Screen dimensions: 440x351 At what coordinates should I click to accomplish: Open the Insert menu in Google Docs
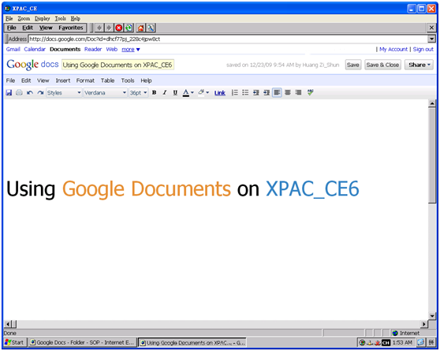[63, 80]
